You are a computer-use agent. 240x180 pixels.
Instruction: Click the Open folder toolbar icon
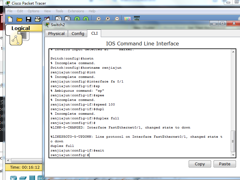(19, 19)
